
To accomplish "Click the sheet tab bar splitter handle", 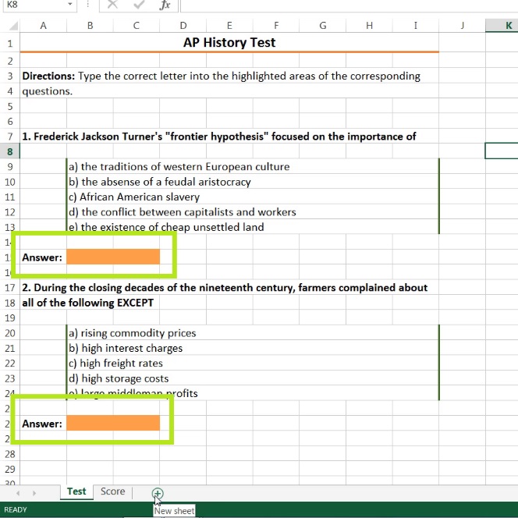I will (132, 493).
